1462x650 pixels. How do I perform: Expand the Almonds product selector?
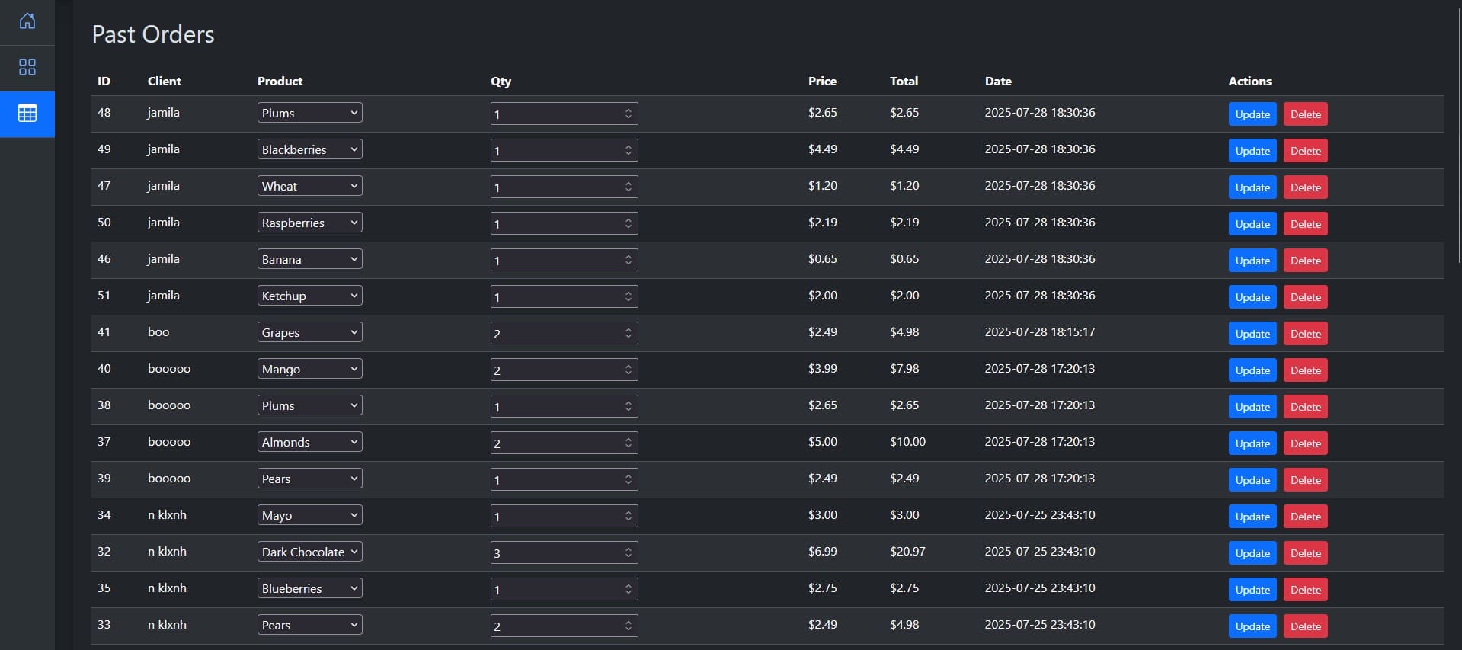click(309, 442)
